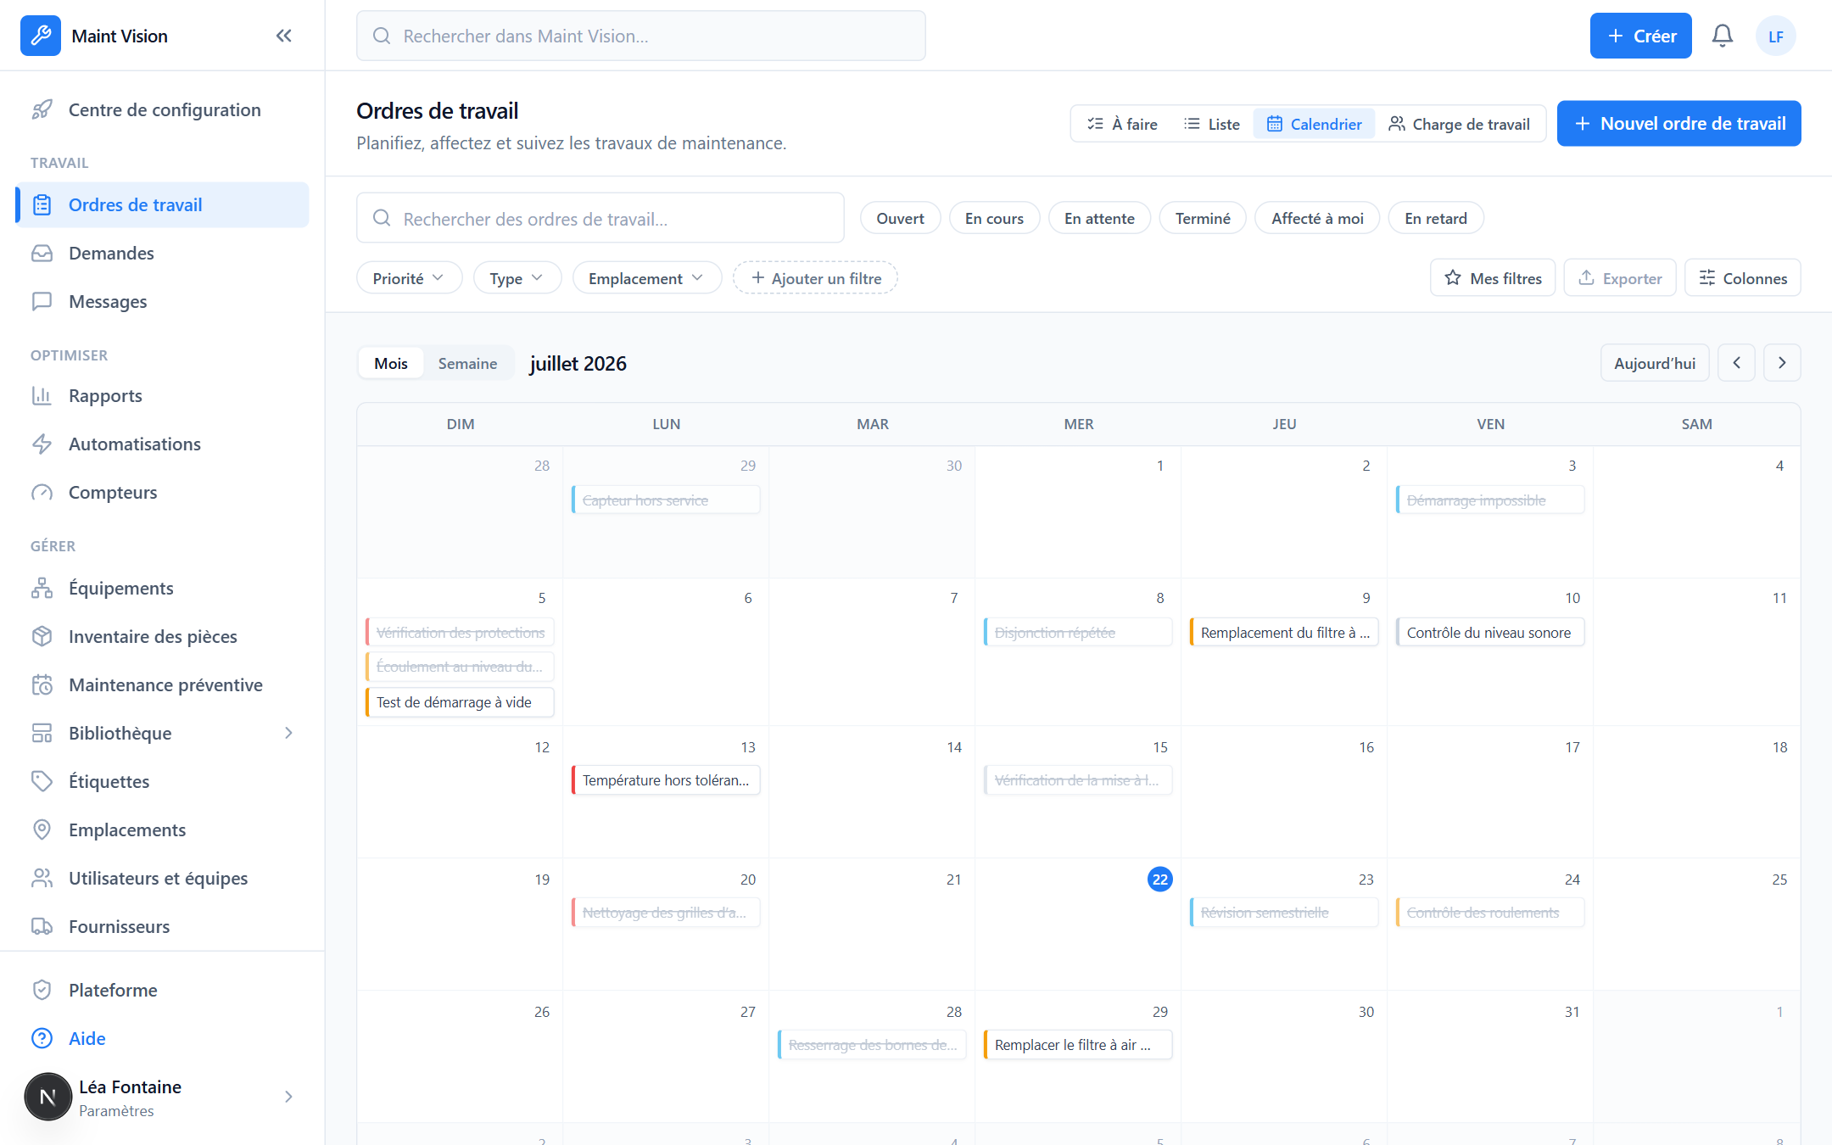
Task: Open event Remplacement du filtre à ...
Action: (1284, 633)
